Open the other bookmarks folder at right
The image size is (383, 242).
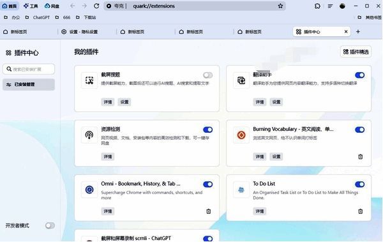pyautogui.click(x=370, y=17)
